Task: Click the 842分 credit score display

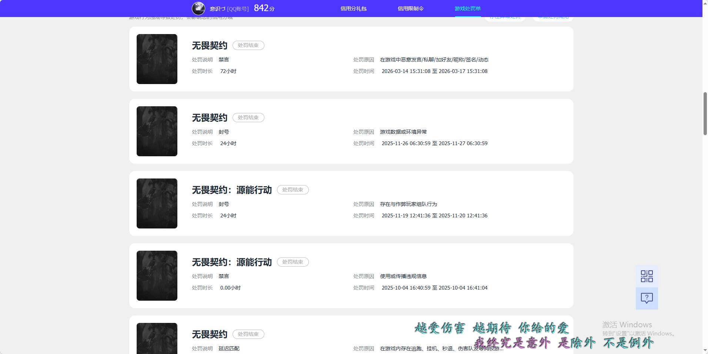Action: 264,8
